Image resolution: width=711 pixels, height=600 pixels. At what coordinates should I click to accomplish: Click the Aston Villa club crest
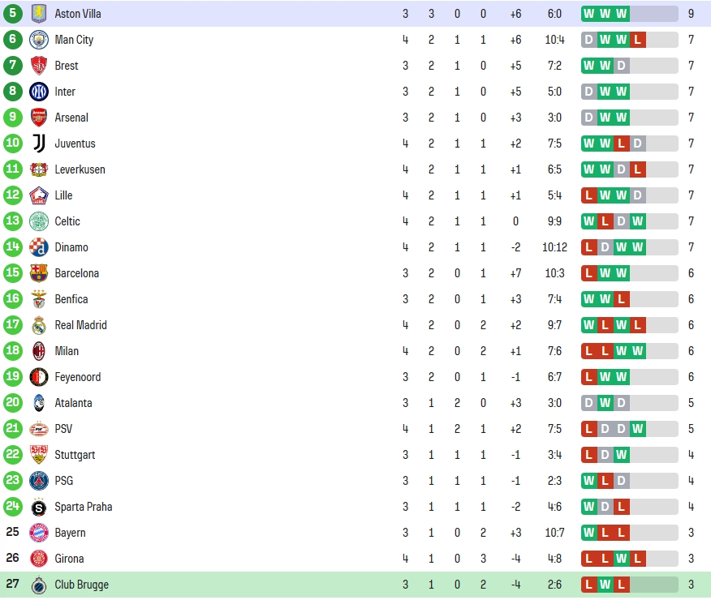coord(39,14)
